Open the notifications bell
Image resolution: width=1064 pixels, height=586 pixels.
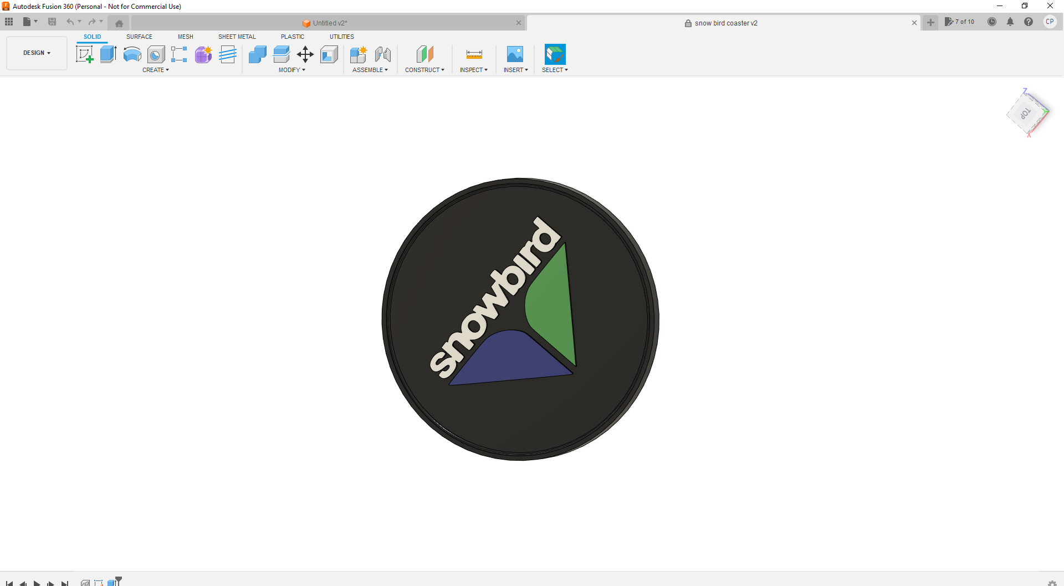click(1010, 22)
